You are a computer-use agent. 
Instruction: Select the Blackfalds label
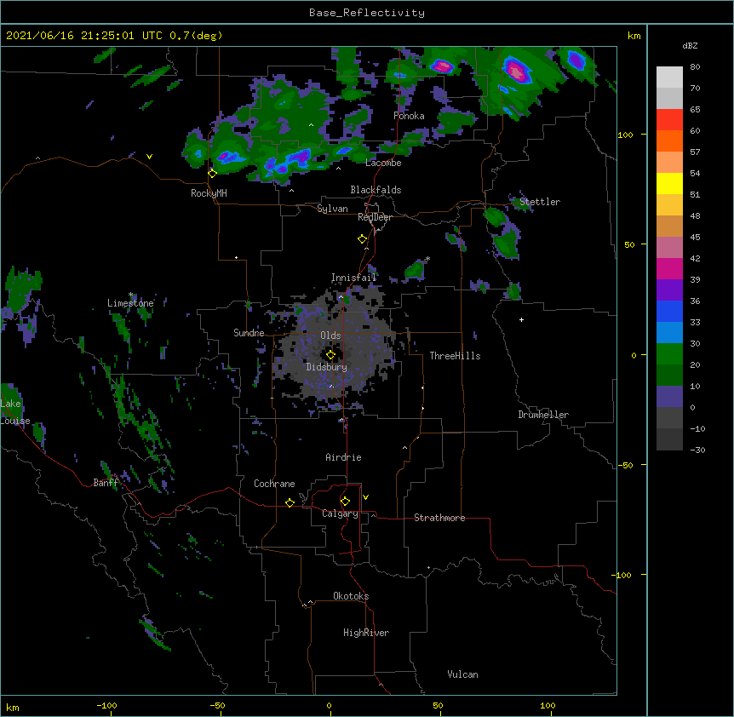pyautogui.click(x=376, y=190)
